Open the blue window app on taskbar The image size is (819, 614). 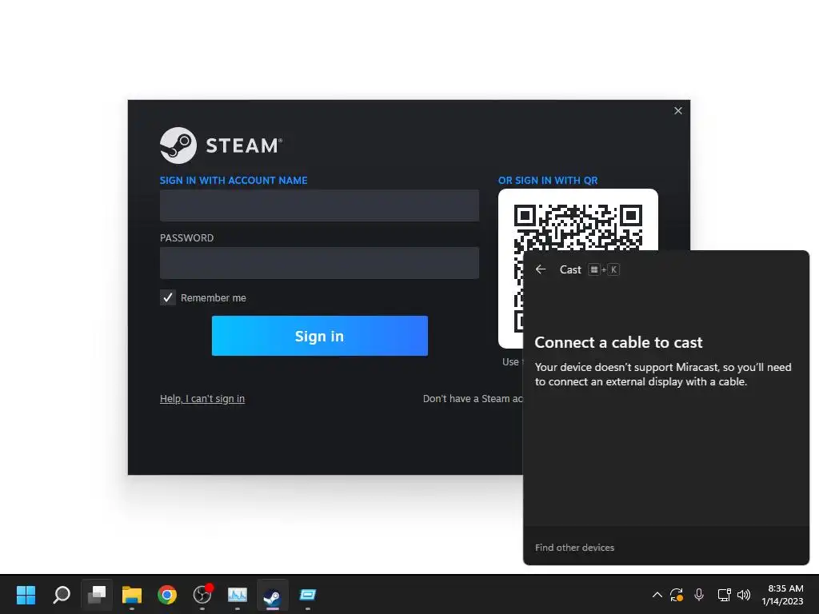[308, 595]
